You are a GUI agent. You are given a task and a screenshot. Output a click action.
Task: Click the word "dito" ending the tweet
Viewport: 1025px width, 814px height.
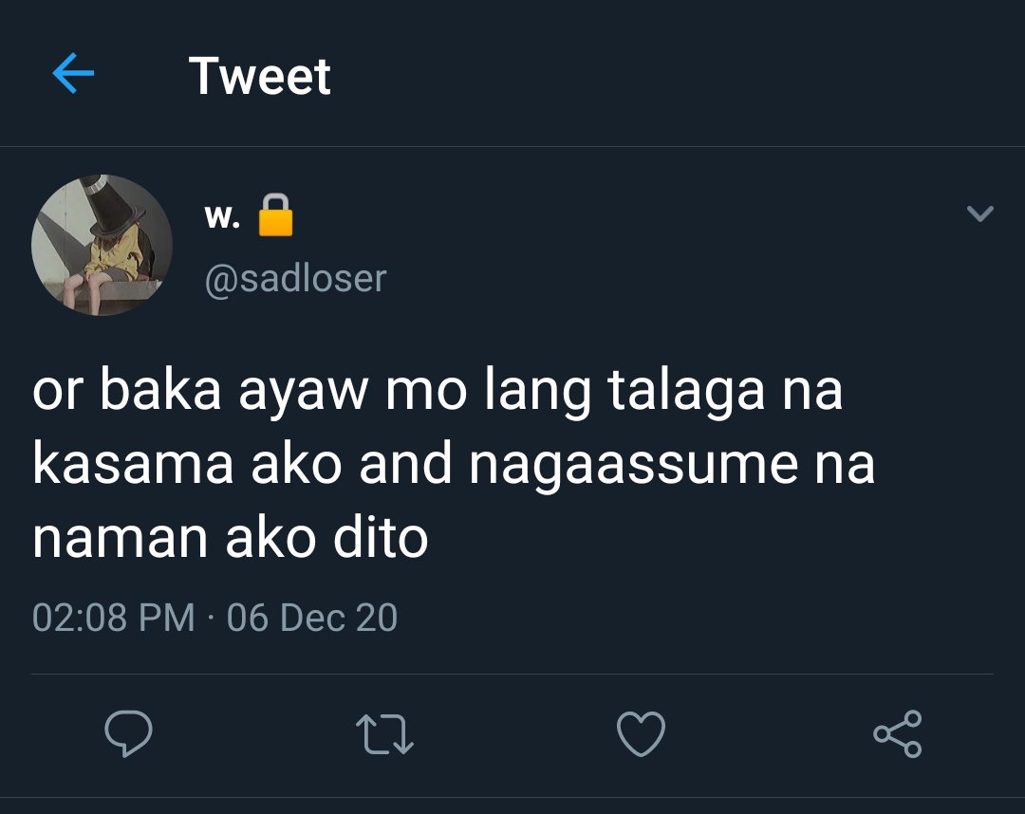click(381, 538)
